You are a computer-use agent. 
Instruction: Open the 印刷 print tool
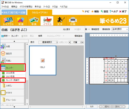(73, 21)
